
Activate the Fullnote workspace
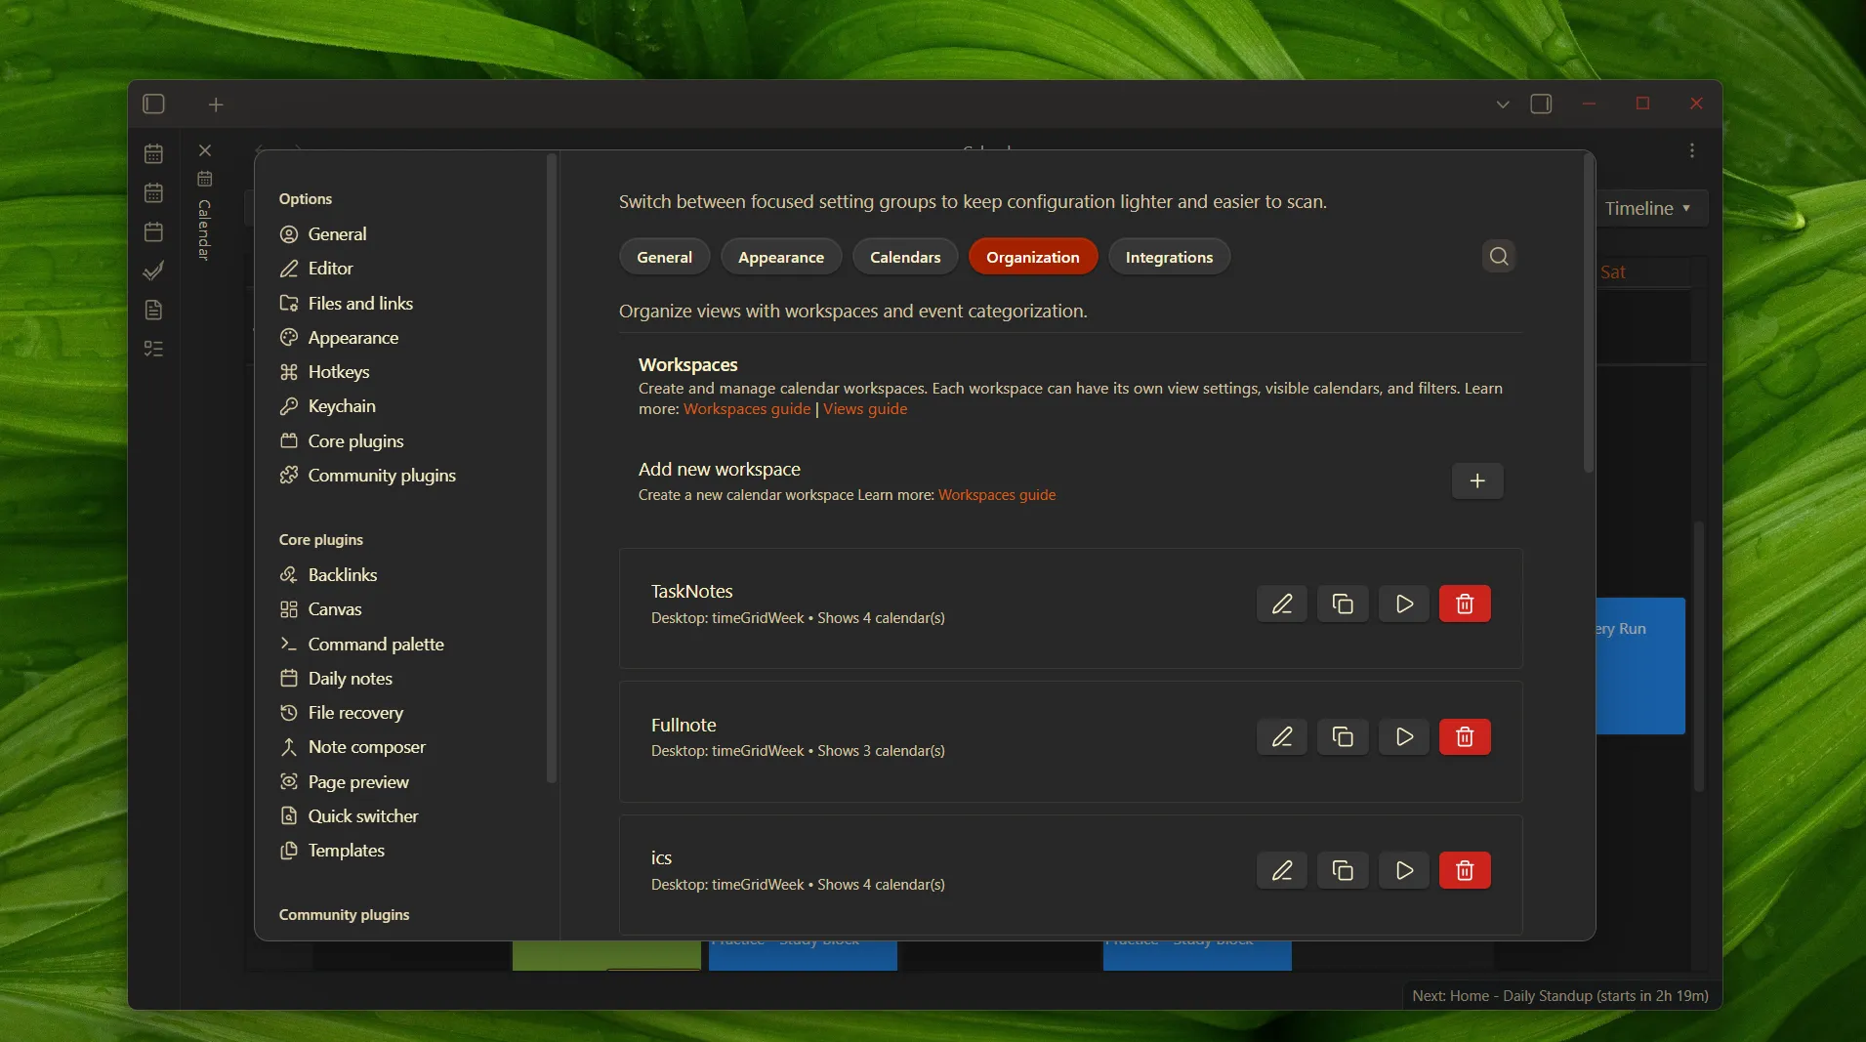[1404, 736]
